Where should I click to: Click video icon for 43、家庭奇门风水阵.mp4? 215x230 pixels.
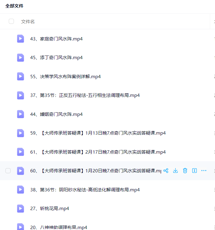tap(21, 39)
